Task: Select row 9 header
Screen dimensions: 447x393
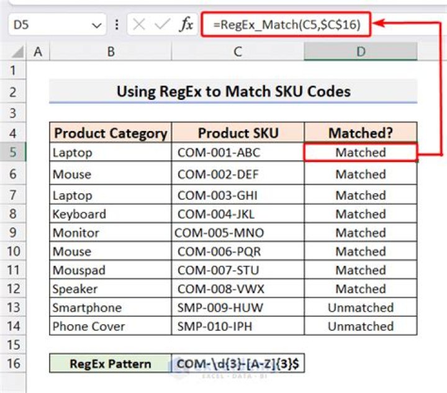Action: (13, 233)
